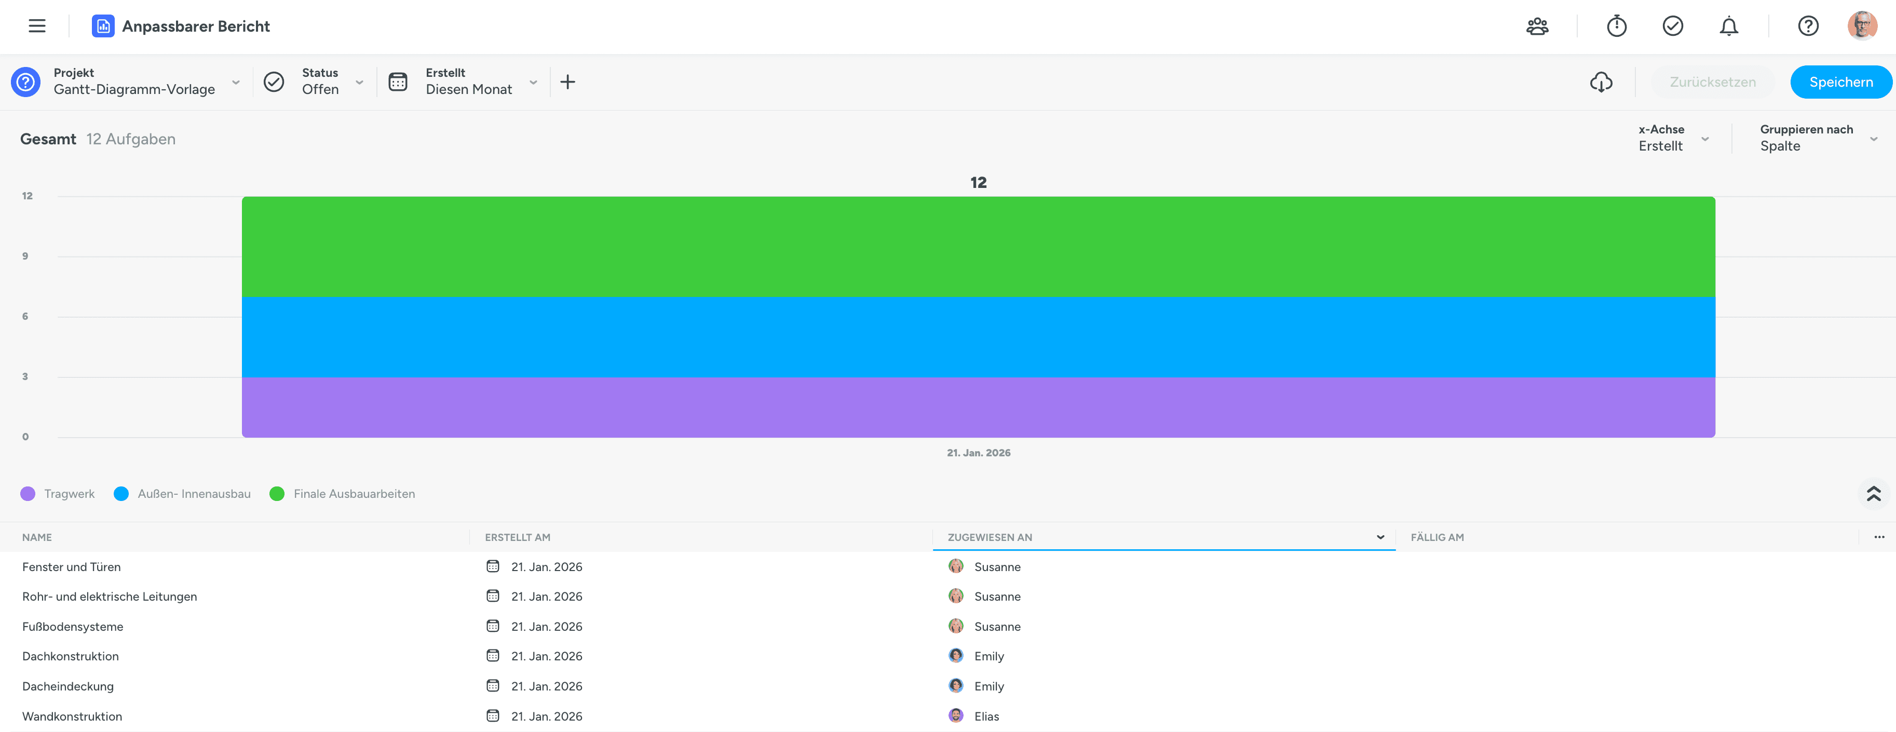Toggle Finale Ausbauarbeiten legend series
This screenshot has height=732, width=1896.
click(342, 494)
